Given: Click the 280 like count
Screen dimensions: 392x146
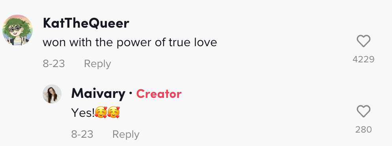Looking at the screenshot, I should (364, 130).
